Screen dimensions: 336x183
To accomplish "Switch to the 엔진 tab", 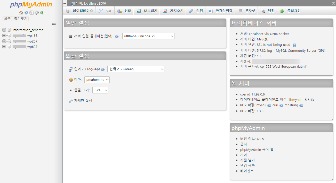I will pos(268,11).
